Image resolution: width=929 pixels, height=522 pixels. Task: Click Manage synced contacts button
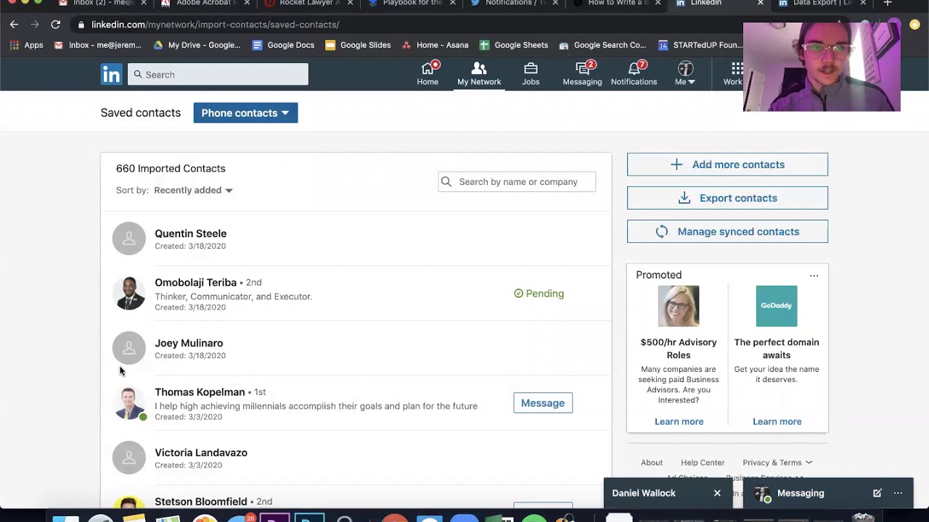coord(727,231)
